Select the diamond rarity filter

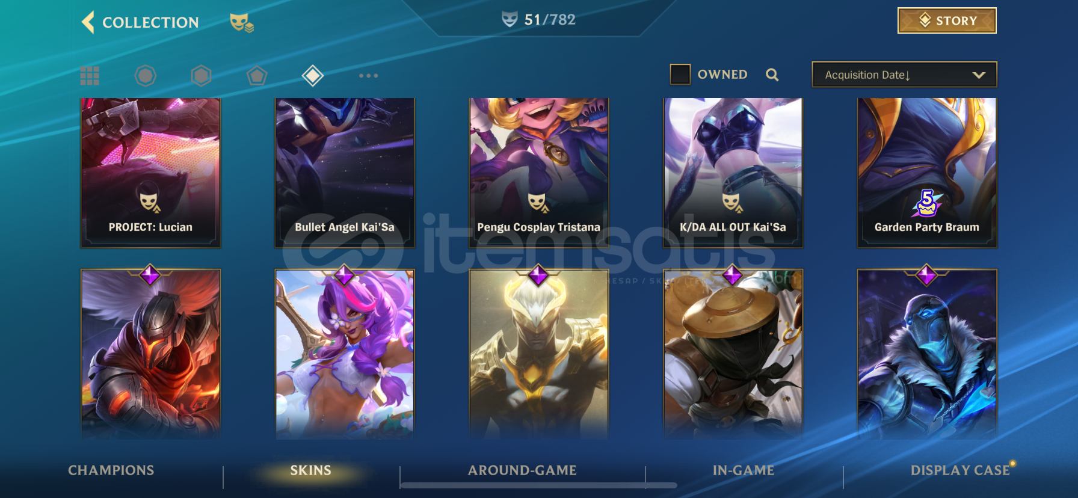(x=313, y=76)
